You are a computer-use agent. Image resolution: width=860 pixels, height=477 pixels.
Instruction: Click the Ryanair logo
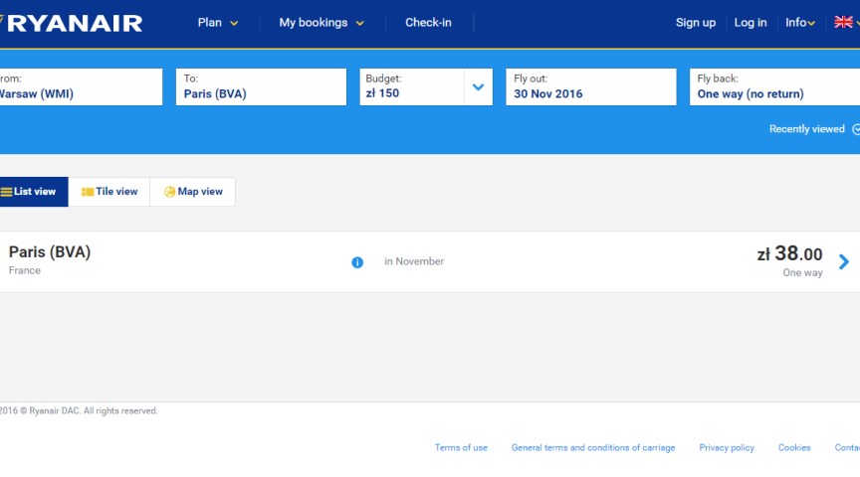click(x=72, y=23)
